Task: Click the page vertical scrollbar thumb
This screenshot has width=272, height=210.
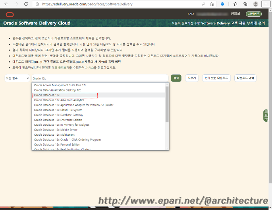Action: pos(270,97)
